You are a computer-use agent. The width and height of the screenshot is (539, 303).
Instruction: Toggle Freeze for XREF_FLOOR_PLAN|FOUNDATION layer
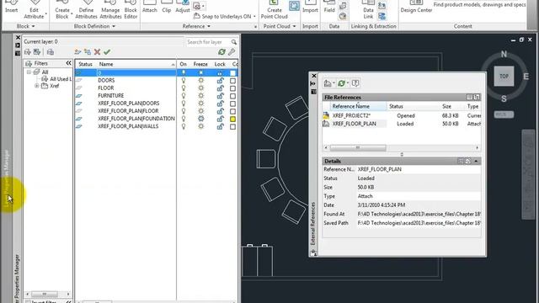coord(200,119)
